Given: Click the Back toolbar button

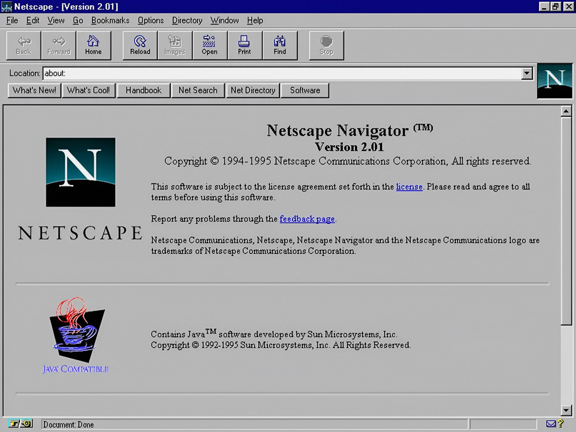Looking at the screenshot, I should coord(24,46).
